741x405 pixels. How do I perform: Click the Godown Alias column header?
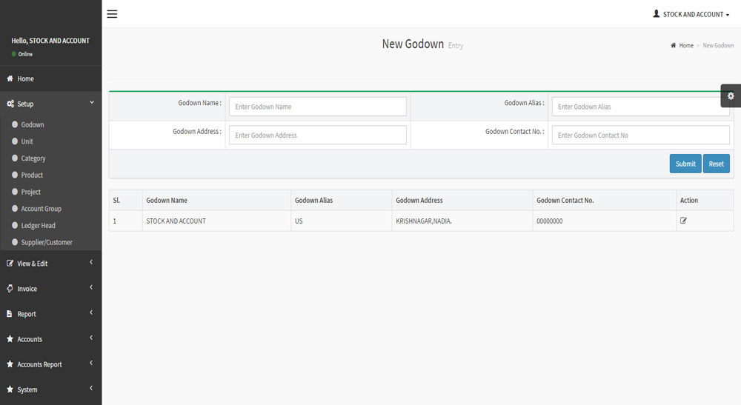point(341,200)
